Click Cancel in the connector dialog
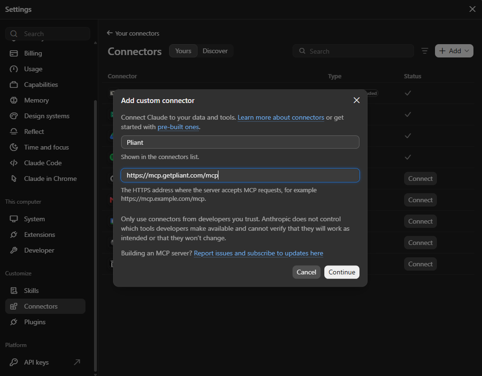This screenshot has height=376, width=482. click(x=306, y=272)
